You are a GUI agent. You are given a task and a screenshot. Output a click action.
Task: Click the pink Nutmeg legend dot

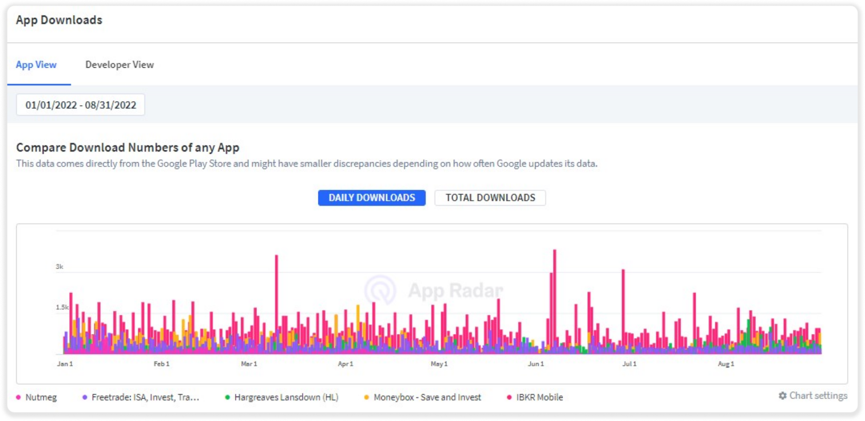(x=19, y=396)
